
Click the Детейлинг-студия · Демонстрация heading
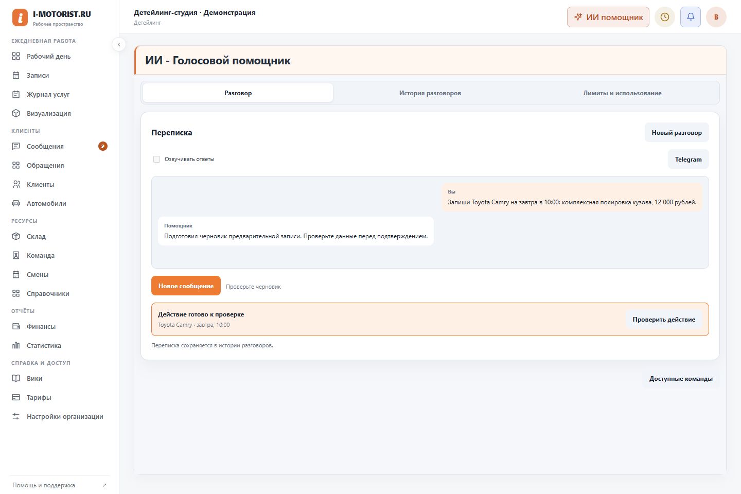pos(195,12)
